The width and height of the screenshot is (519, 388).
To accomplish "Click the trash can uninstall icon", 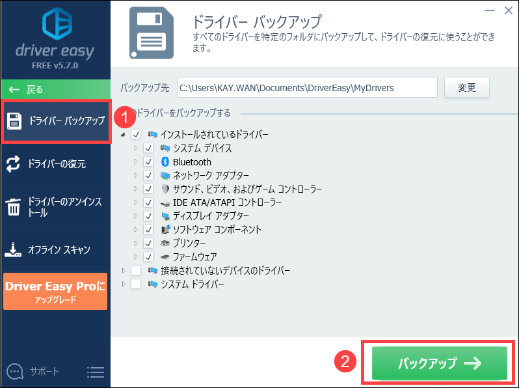I will point(14,207).
